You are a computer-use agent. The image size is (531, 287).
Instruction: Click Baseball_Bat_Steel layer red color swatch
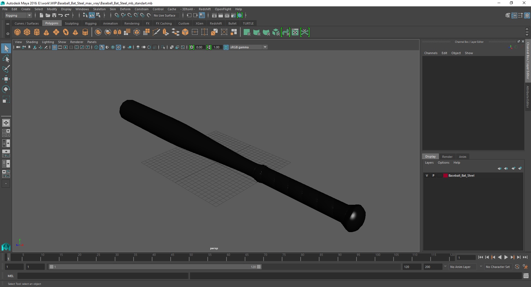(x=445, y=176)
